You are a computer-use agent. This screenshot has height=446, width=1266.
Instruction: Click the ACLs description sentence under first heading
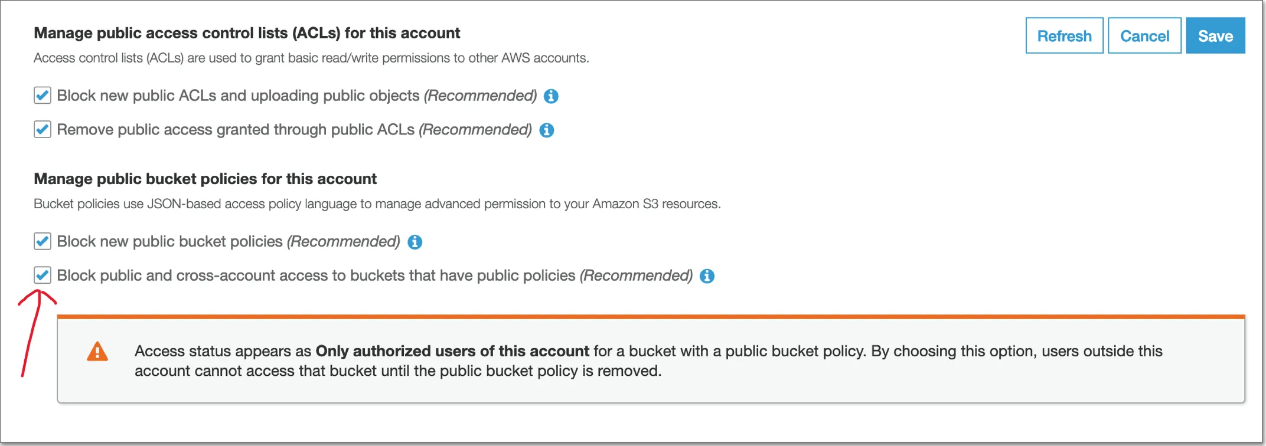coord(311,58)
